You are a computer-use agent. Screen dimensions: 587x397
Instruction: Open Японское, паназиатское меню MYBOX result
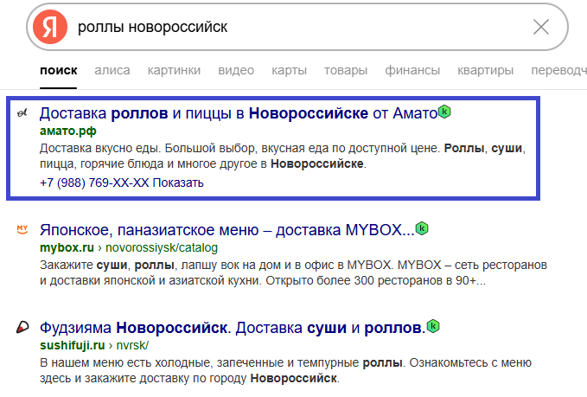(227, 230)
